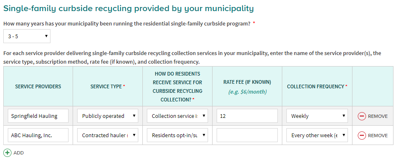Click the empty rate fee field

tap(247, 136)
